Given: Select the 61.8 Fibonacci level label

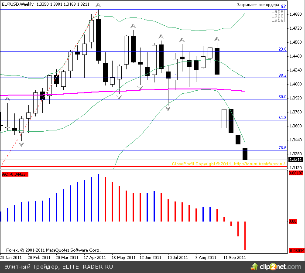Looking at the screenshot, I should [282, 118].
